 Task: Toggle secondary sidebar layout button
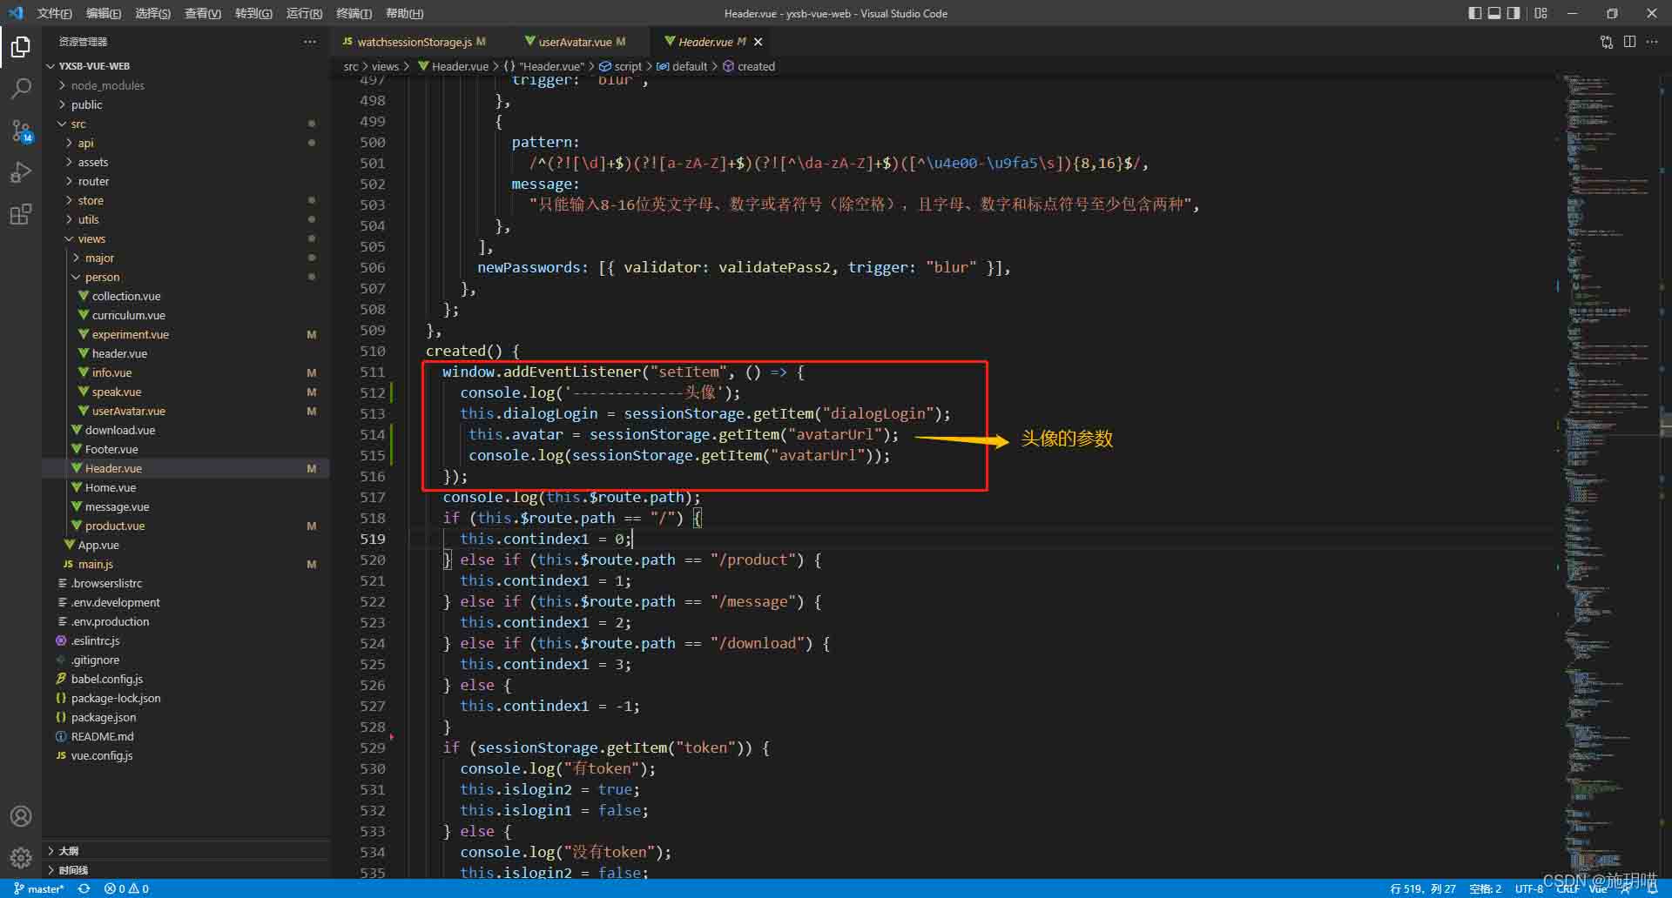click(1514, 13)
